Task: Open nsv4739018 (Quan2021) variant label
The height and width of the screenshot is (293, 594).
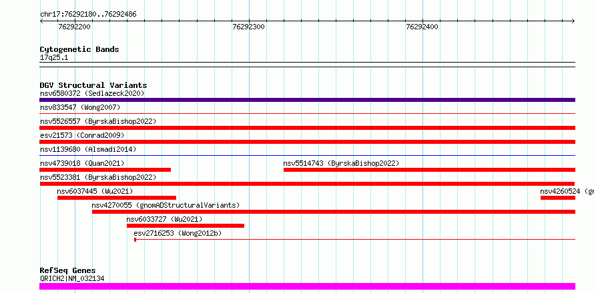Action: tap(82, 163)
